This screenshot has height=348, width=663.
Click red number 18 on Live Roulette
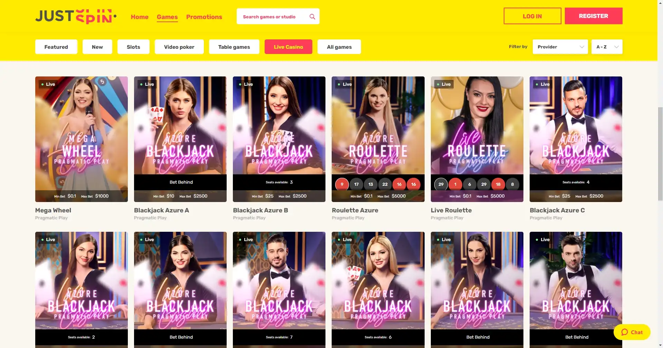point(498,184)
